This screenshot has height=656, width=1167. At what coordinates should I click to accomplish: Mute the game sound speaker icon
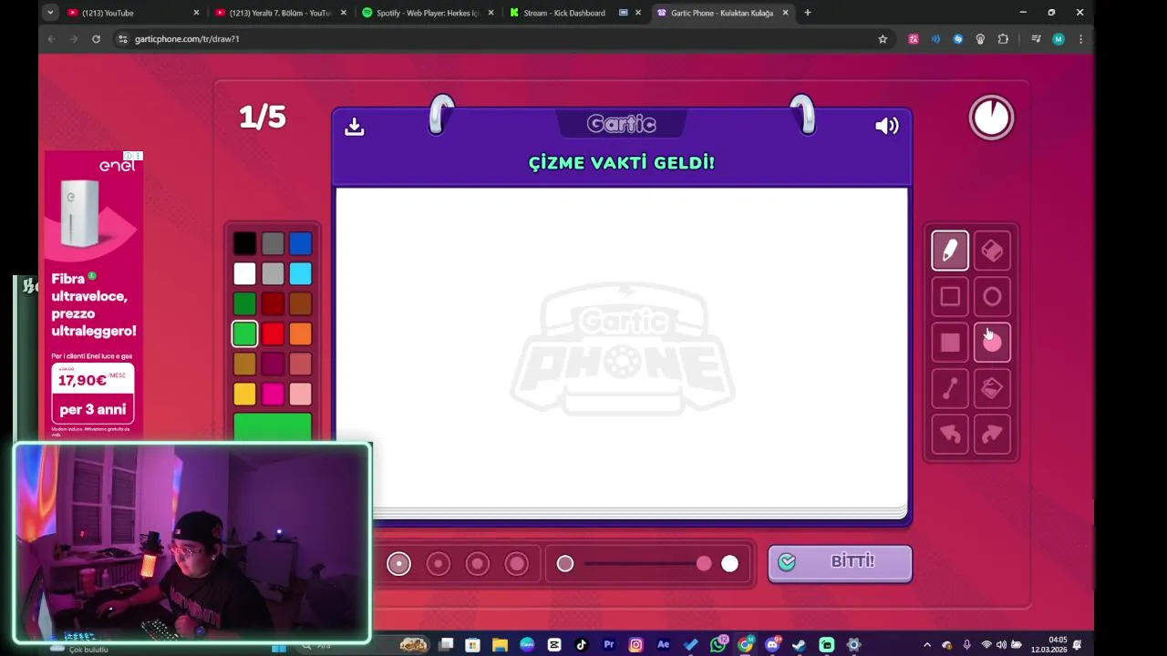[x=886, y=127]
